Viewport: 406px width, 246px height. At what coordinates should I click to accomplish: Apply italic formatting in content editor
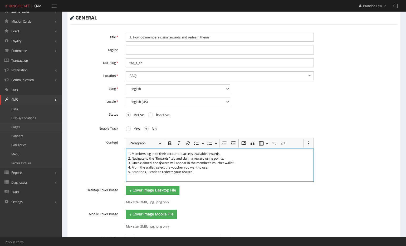[179, 143]
